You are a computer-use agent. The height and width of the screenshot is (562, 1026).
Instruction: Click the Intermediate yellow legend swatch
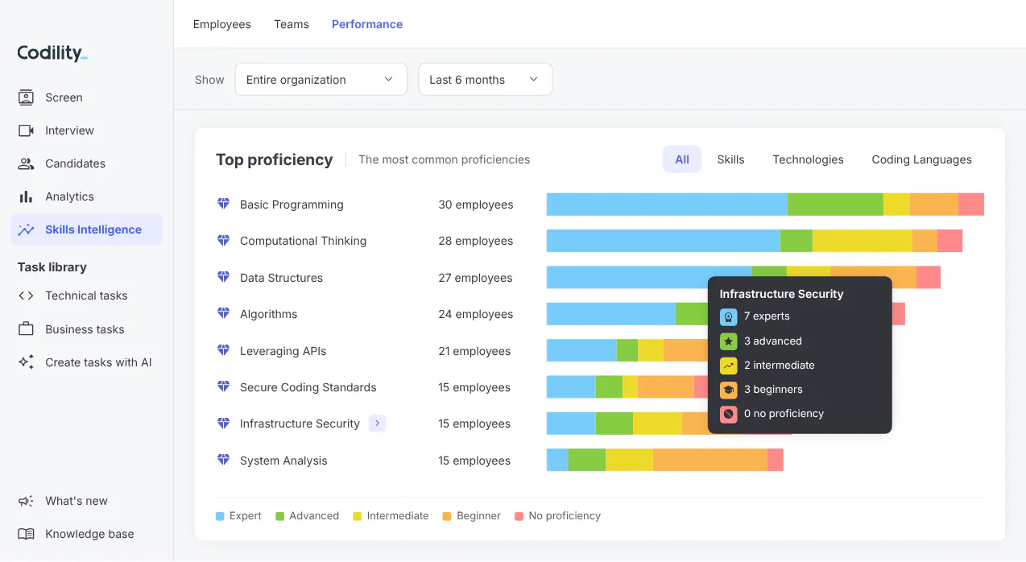tap(357, 516)
